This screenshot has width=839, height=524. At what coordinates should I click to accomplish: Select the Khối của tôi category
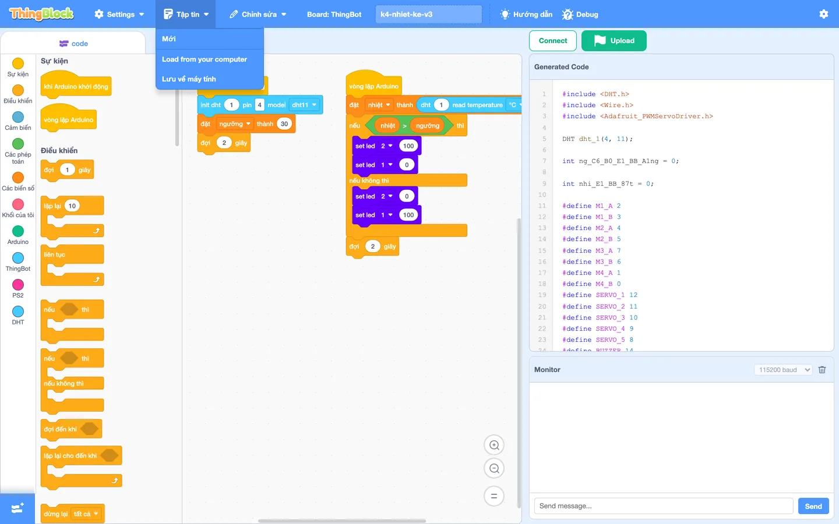[x=18, y=208]
